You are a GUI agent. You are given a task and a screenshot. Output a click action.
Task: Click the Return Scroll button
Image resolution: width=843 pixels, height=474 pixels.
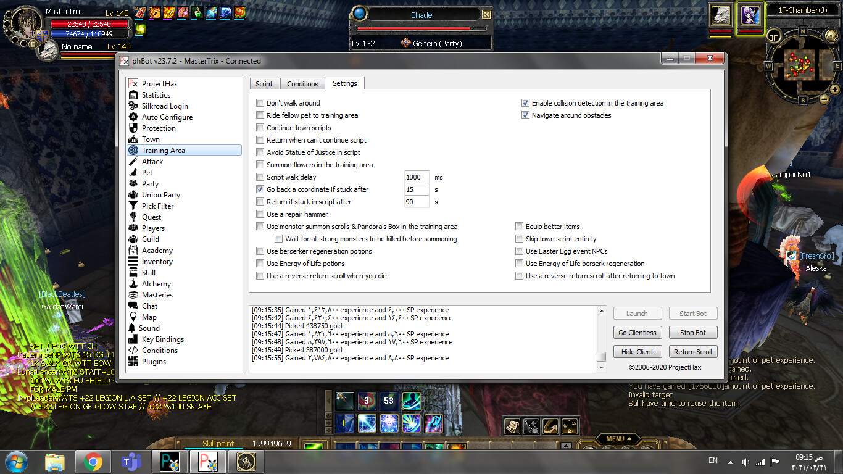(692, 352)
